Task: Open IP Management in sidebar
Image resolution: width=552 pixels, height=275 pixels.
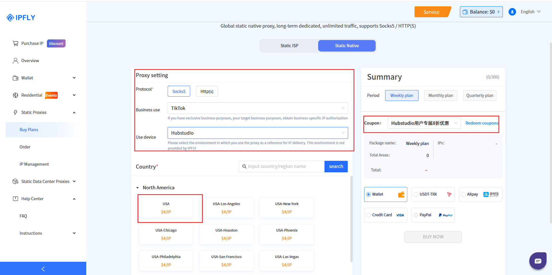Action: pyautogui.click(x=34, y=164)
